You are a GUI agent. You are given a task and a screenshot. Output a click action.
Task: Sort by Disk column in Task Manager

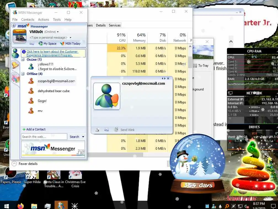[158, 37]
